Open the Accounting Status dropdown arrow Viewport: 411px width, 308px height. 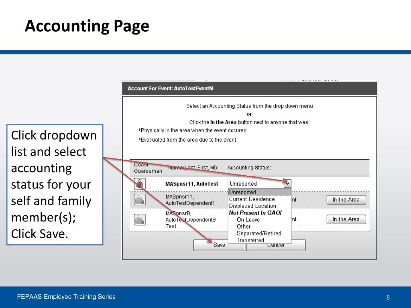click(x=287, y=184)
